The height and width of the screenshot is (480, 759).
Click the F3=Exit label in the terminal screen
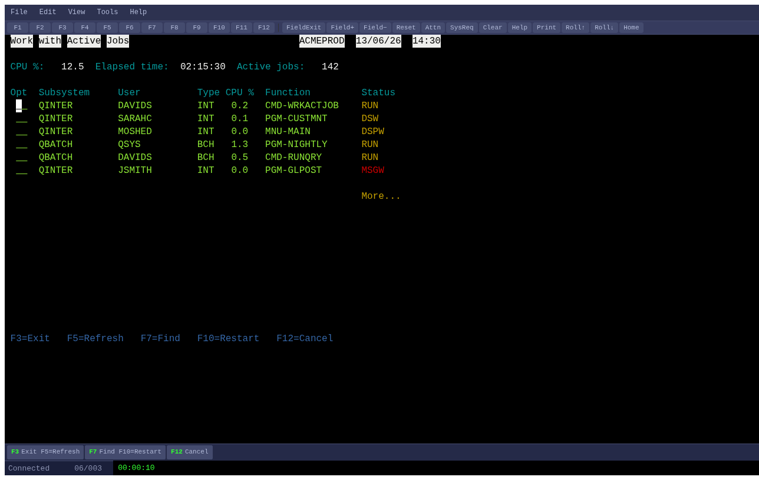click(30, 339)
